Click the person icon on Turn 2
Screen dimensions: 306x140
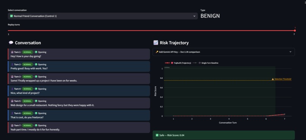pyautogui.click(x=12, y=65)
